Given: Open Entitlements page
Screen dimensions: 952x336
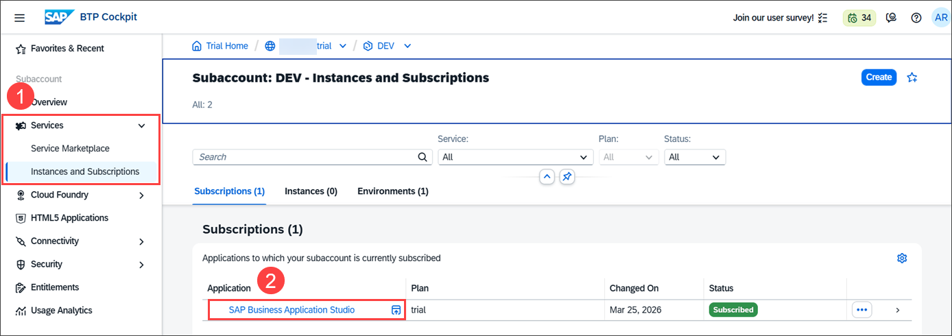Looking at the screenshot, I should coord(55,287).
